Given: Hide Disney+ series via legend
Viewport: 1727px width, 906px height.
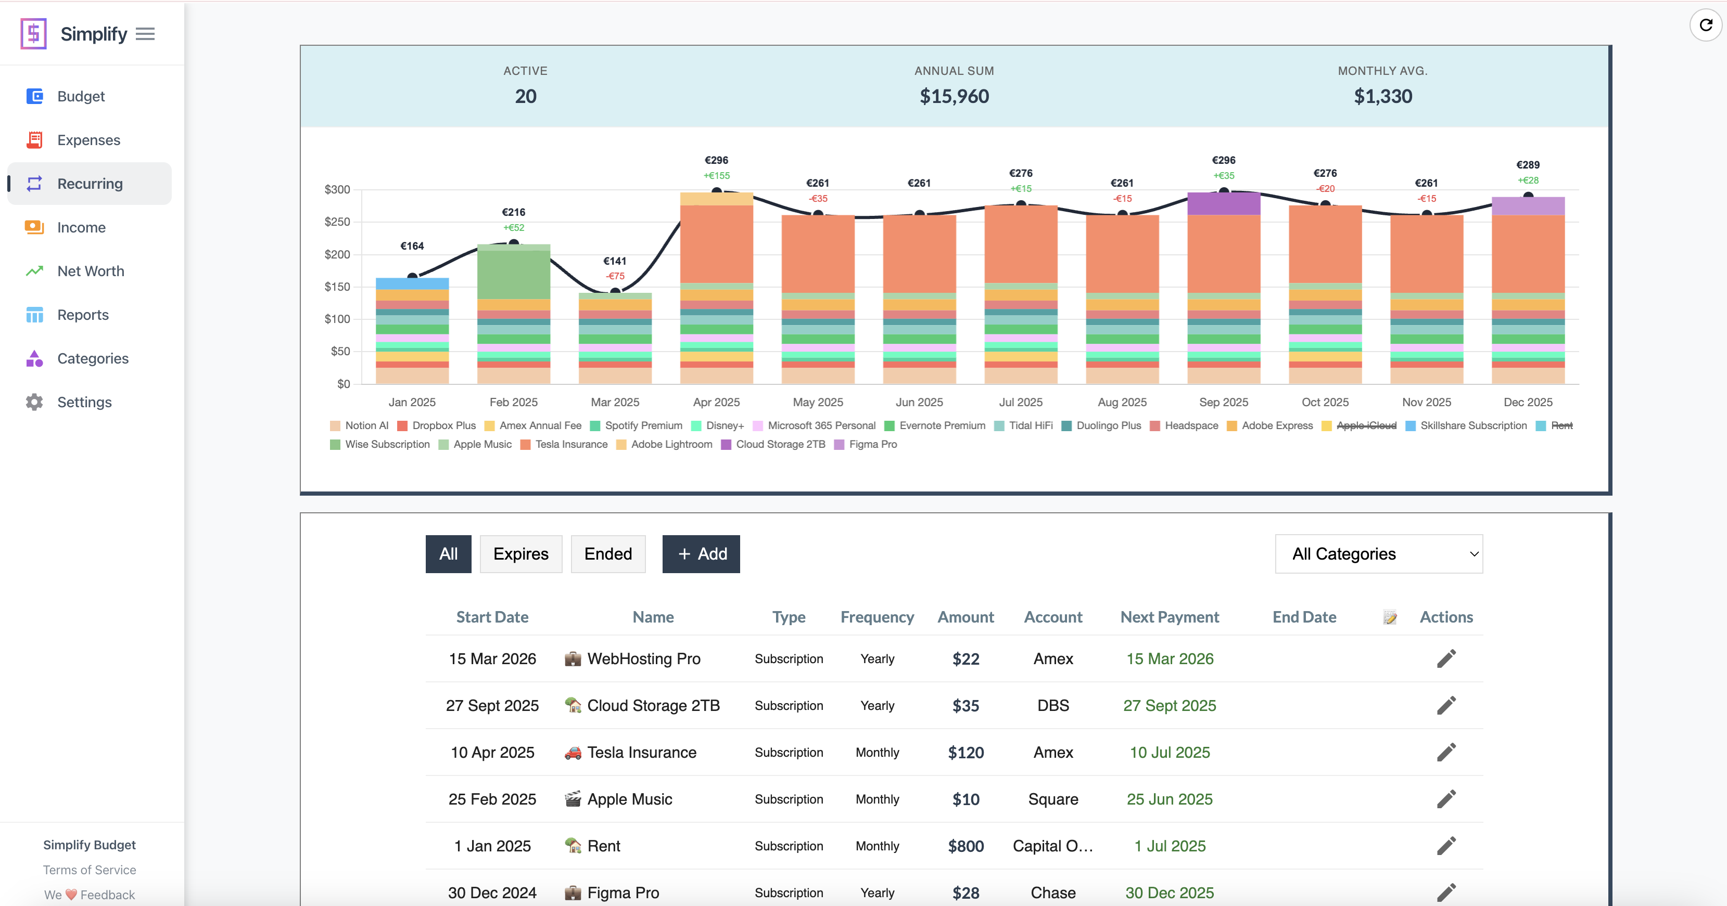Looking at the screenshot, I should coord(717,425).
